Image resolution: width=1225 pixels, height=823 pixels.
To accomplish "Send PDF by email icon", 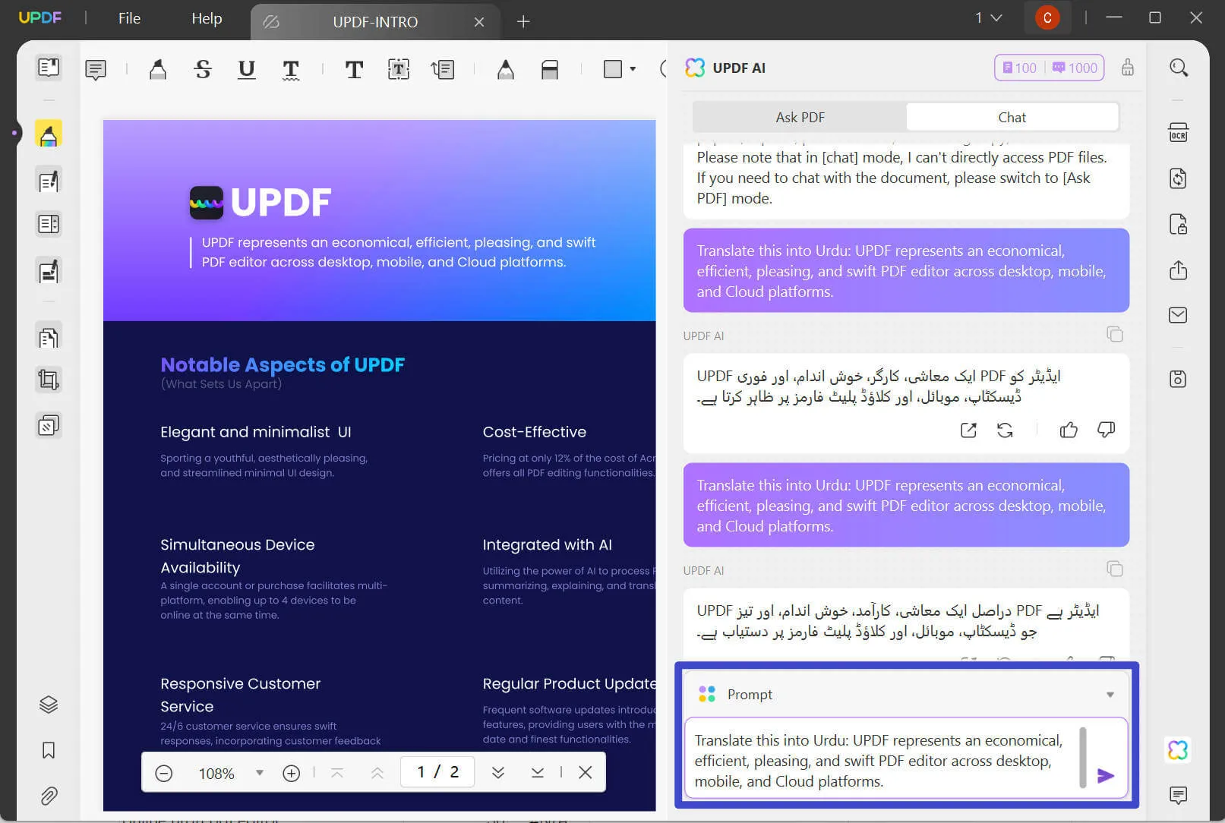I will click(x=1178, y=315).
